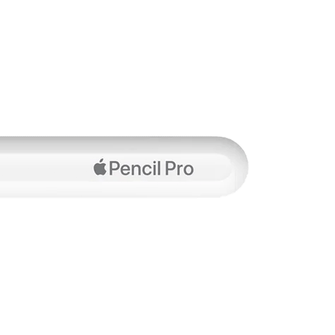Viewport: 335px width, 335px height.
Task: Click the letter c in "Pencil"
Action: [148, 170]
